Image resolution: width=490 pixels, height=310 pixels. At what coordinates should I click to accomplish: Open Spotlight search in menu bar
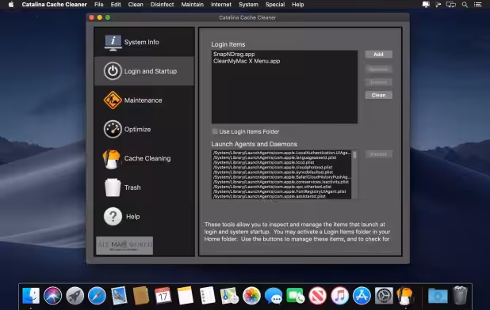coord(465,5)
